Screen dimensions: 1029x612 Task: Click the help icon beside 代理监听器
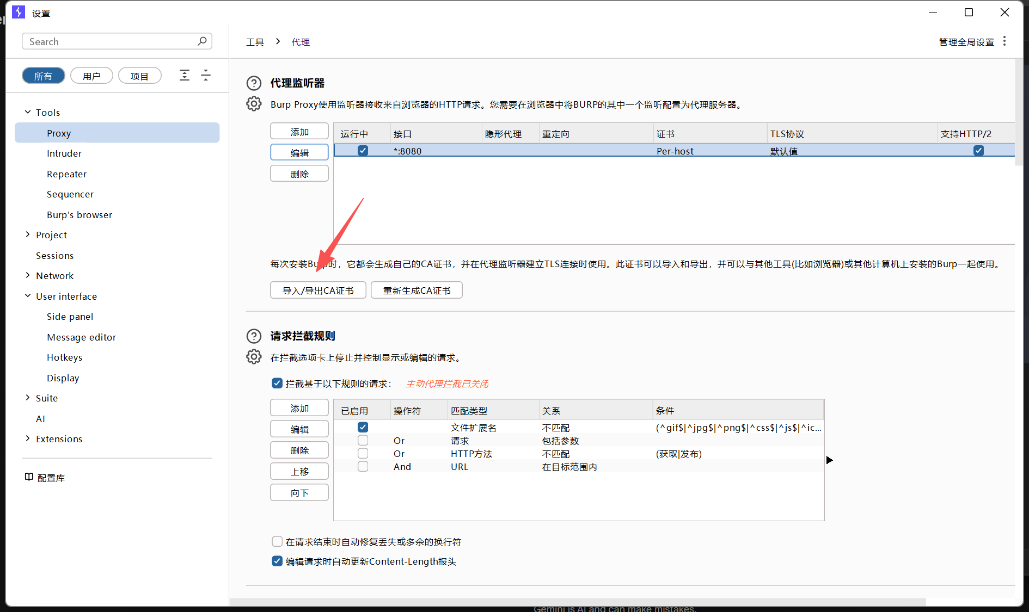coord(254,83)
